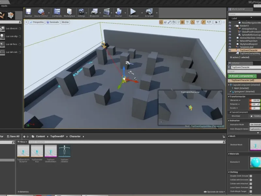This screenshot has height=196, width=261.
Task: Open Opciones de vista dropdown
Action: (214, 192)
